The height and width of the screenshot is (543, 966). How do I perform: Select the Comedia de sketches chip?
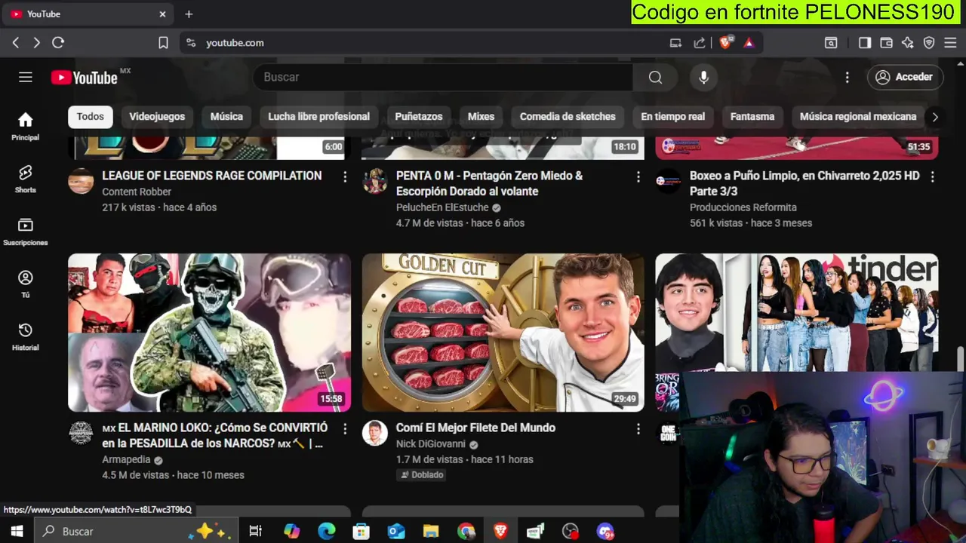[x=568, y=116]
